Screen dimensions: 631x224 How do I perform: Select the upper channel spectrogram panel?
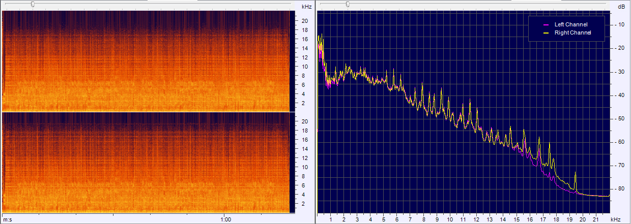tap(146, 61)
